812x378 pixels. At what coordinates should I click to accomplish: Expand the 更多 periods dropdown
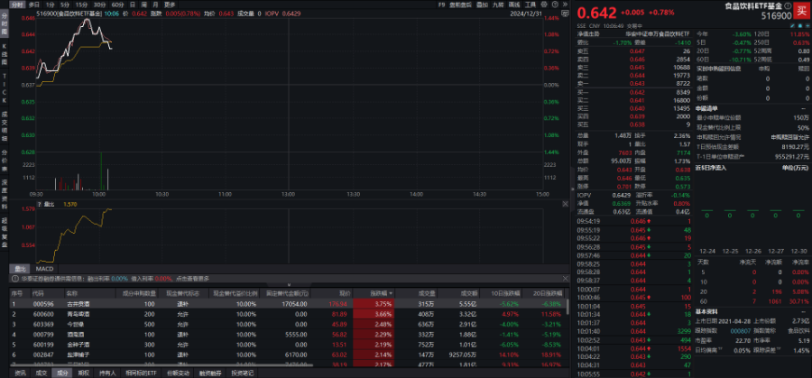[x=170, y=5]
